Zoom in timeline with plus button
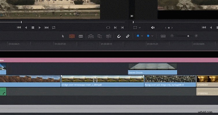Image resolution: width=218 pixels, height=115 pixels. (x=196, y=36)
